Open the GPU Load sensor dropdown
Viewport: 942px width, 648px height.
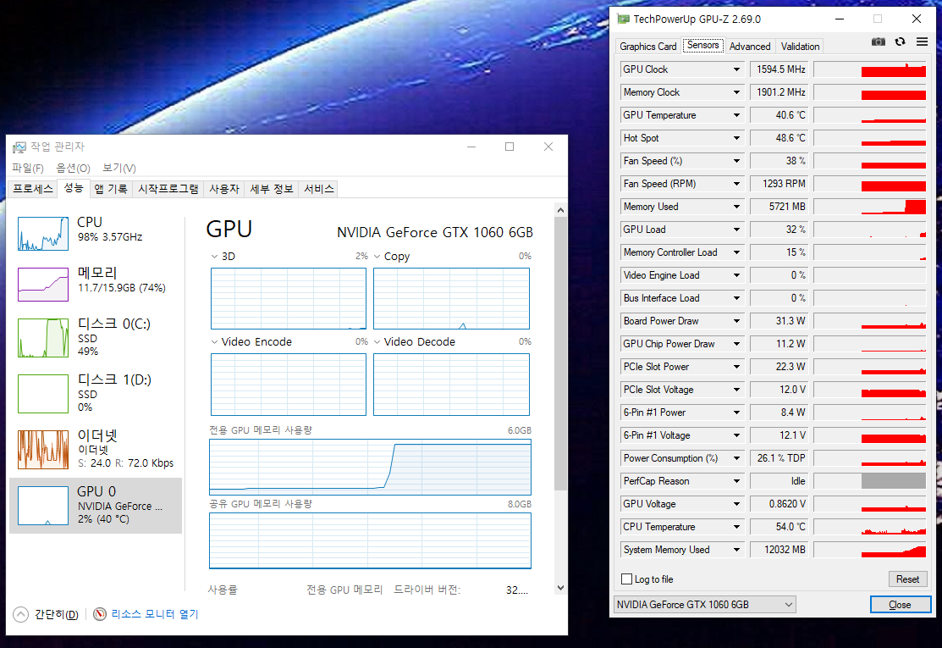point(736,229)
